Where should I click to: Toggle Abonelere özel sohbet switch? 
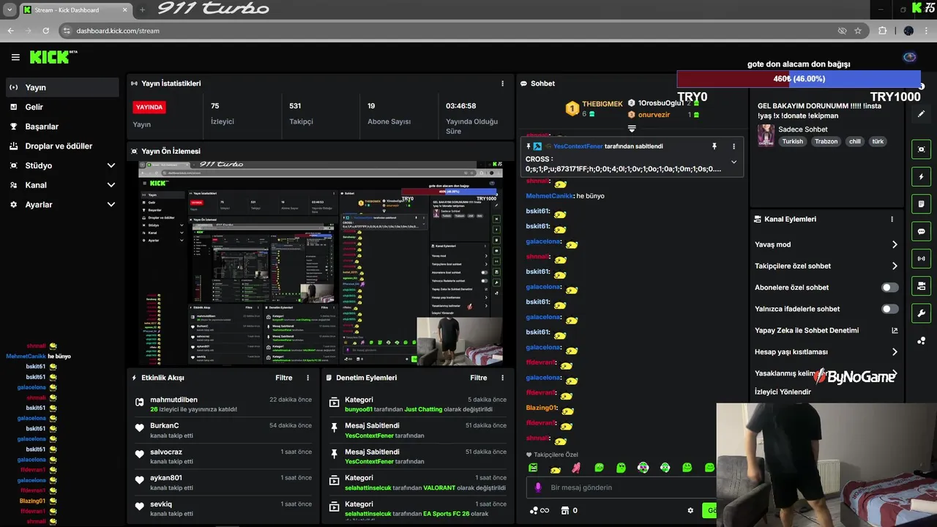[890, 288]
